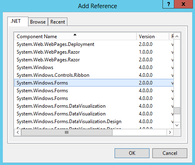Select System.Web.WebPages.Razor version 2.0.0.0 row

tap(94, 60)
